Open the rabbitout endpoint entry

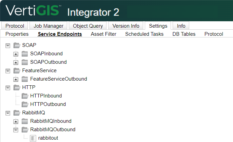[48, 138]
